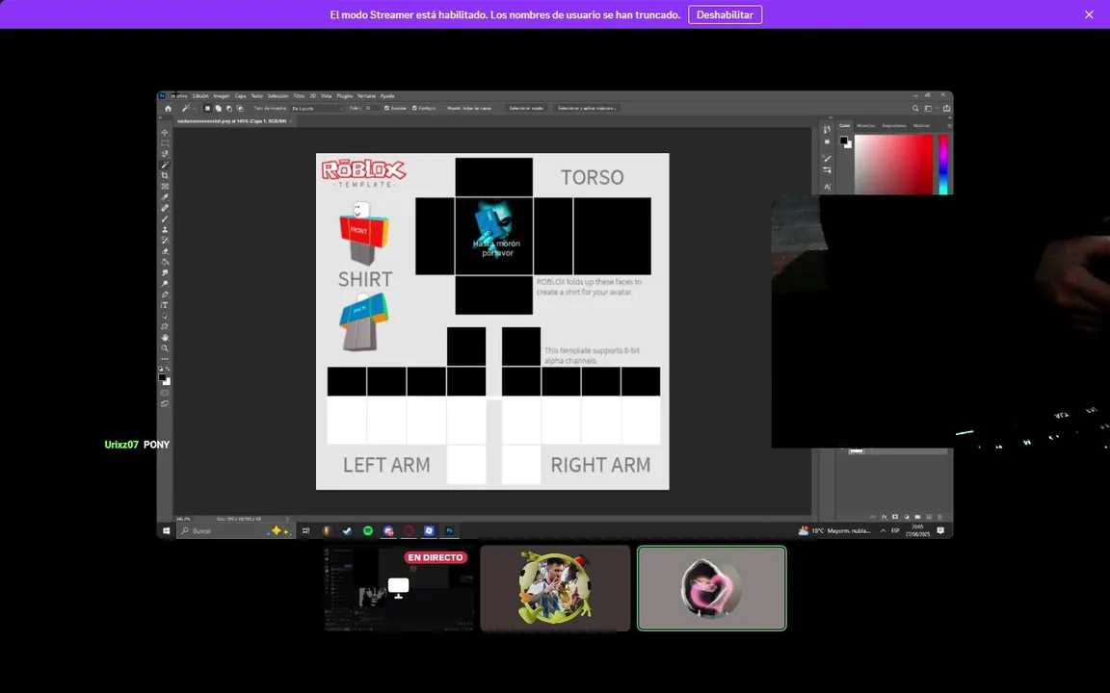Click Seleccionar y aplicar máscara button
Screen dimensions: 1110x693
pos(587,108)
